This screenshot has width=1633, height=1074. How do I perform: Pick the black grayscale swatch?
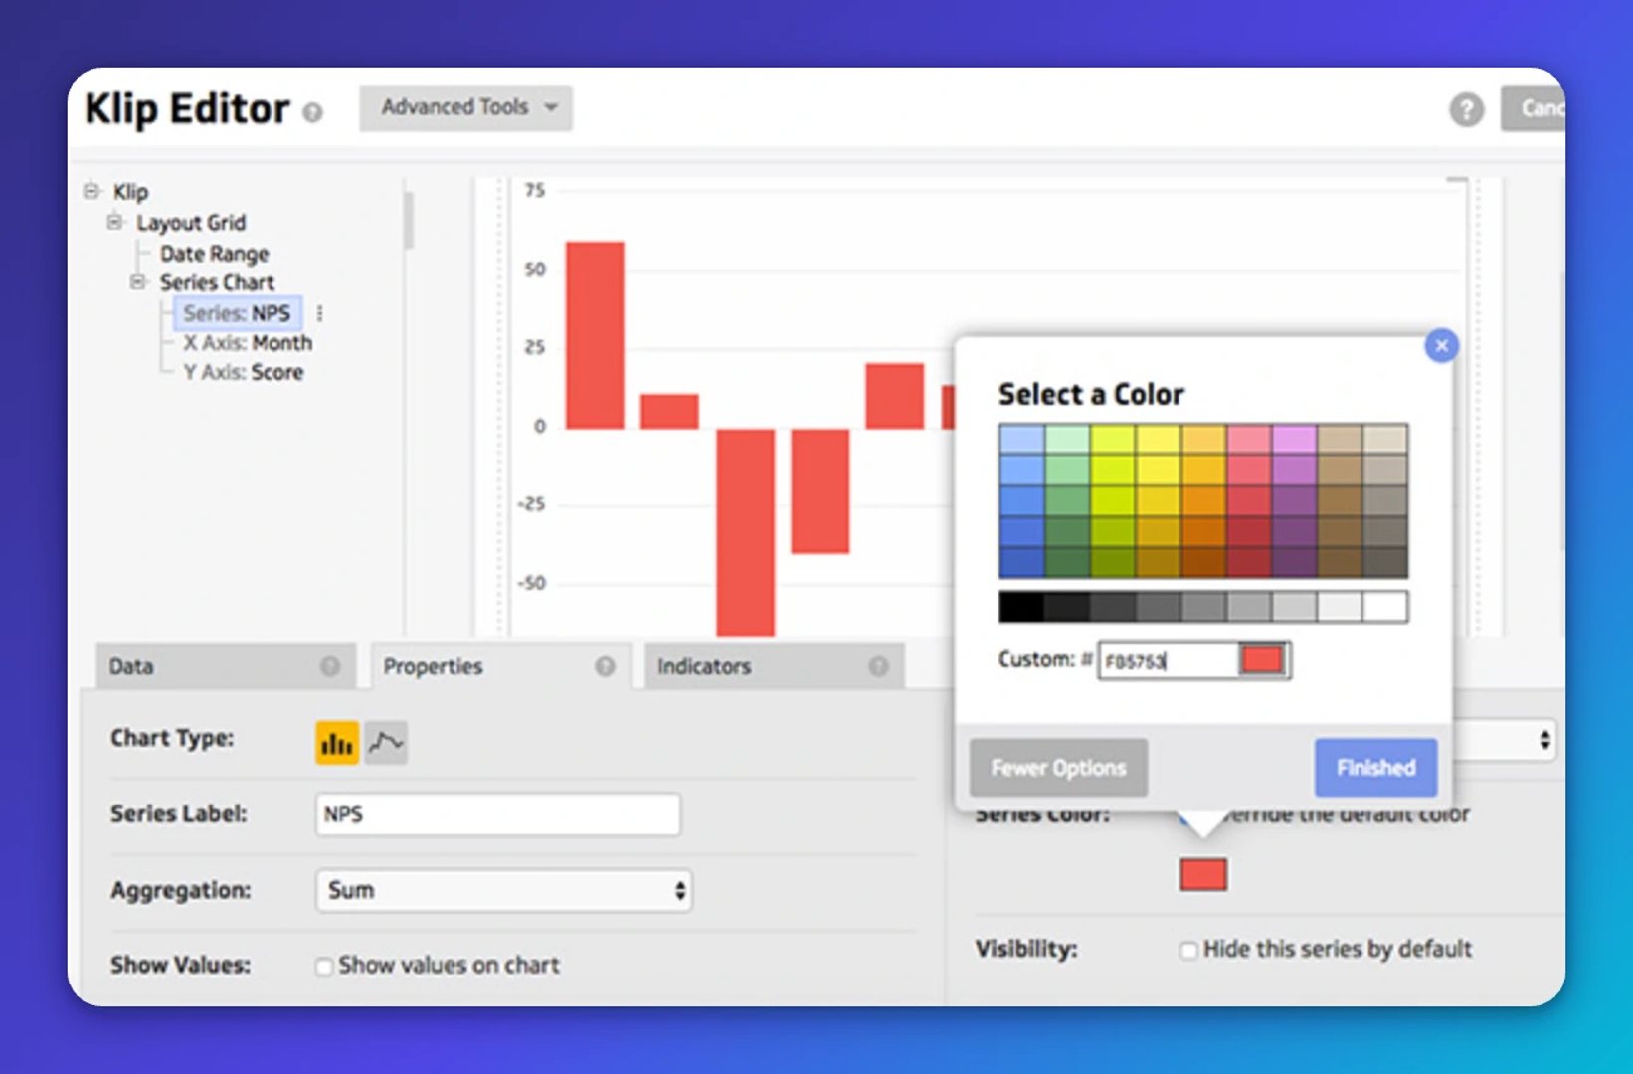click(1021, 606)
